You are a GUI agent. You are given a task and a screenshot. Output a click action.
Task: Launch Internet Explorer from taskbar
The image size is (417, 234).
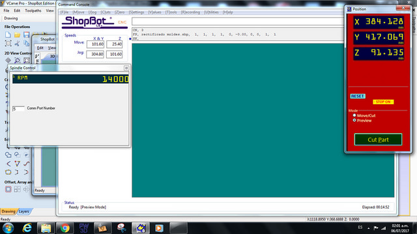point(27,228)
